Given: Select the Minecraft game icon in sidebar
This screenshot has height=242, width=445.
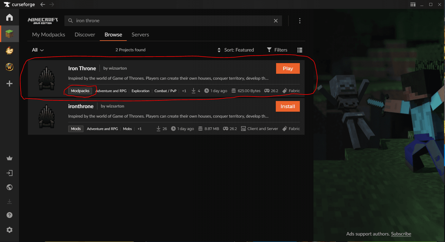Looking at the screenshot, I should [9, 34].
